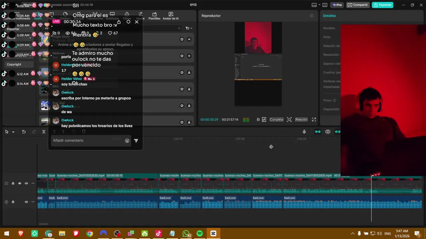426x239 pixels.
Task: Open WhatsApp from the taskbar
Action: (186, 234)
